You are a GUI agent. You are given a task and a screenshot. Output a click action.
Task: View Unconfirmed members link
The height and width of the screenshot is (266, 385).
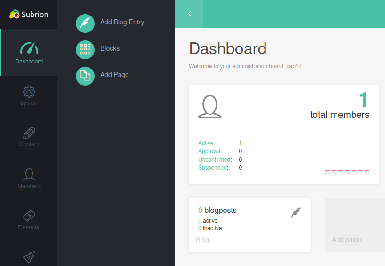coord(214,160)
